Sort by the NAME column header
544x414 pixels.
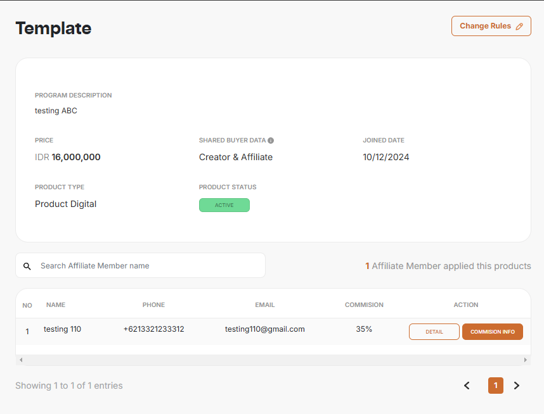(x=56, y=304)
